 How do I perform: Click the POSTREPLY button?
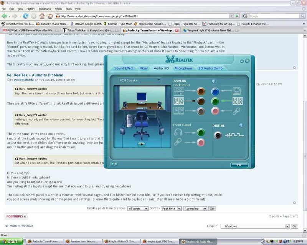[16, 216]
